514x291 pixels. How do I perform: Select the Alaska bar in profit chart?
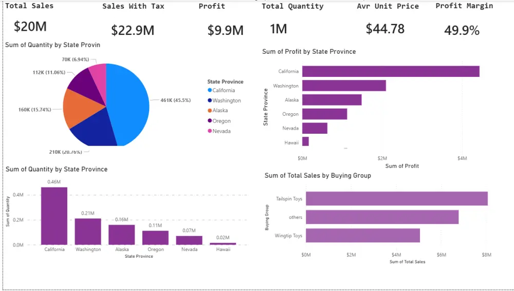tap(332, 99)
